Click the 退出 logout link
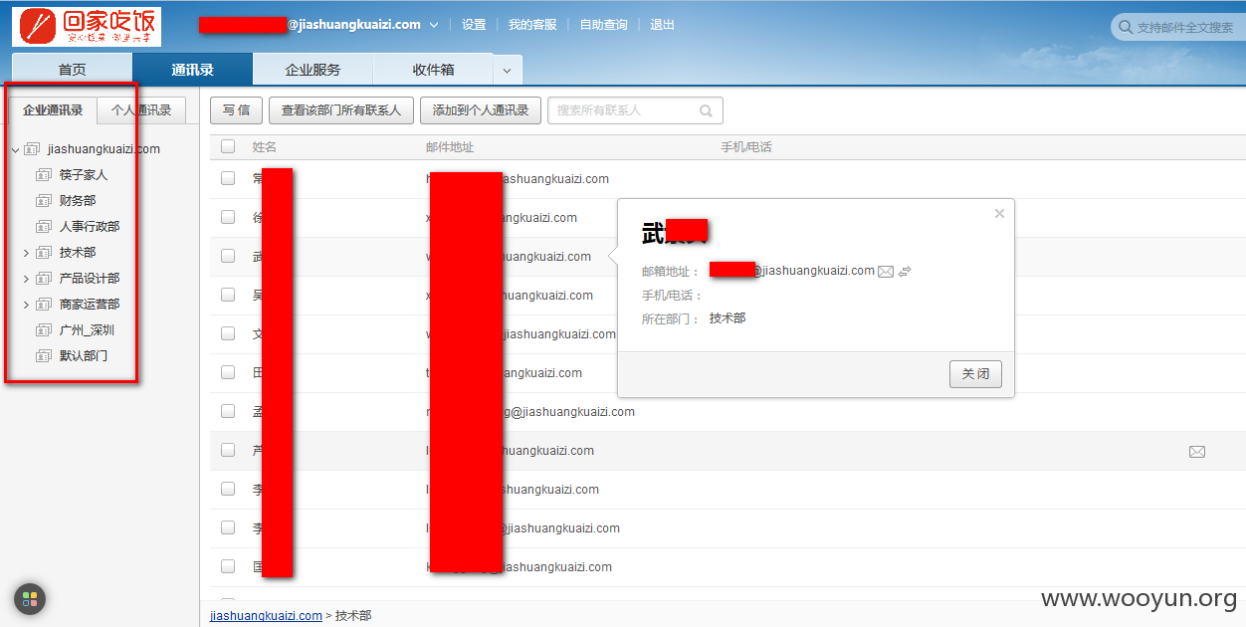 (662, 25)
